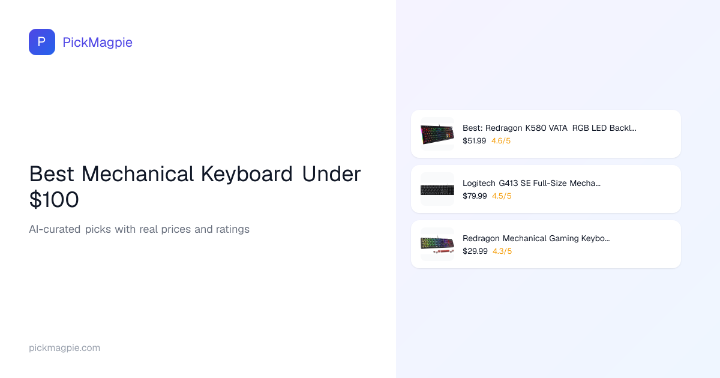Open the Redragon Mechanical Gaming Keyboard title
720x378 pixels.
(536, 238)
